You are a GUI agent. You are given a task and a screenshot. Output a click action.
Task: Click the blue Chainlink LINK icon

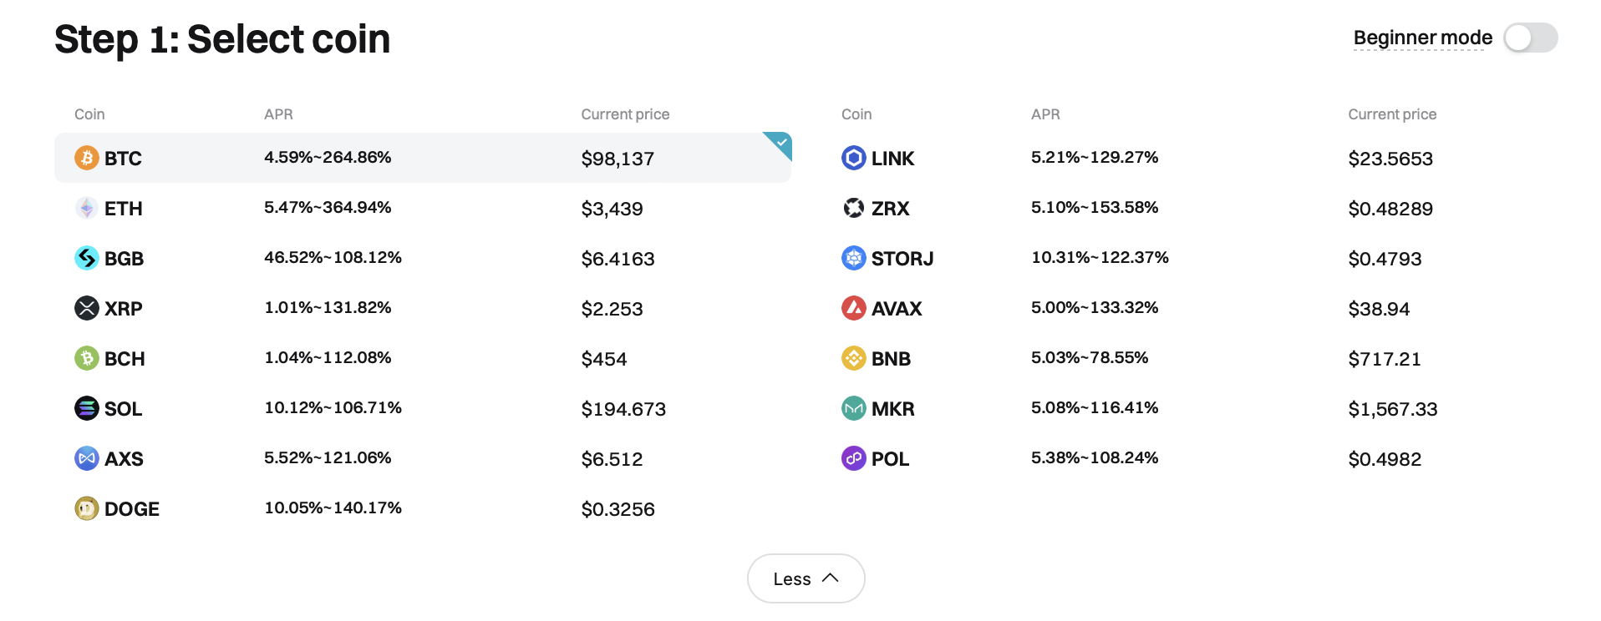click(x=854, y=158)
